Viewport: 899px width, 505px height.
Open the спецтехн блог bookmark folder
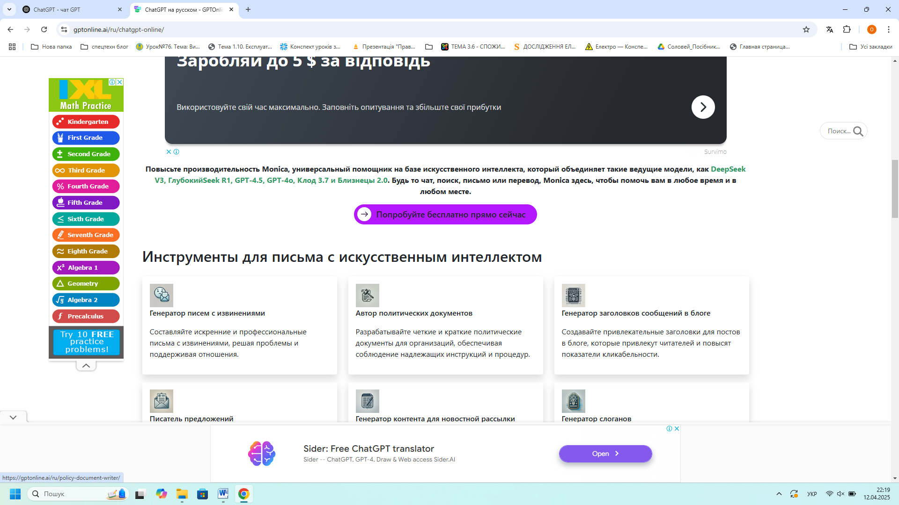point(104,47)
